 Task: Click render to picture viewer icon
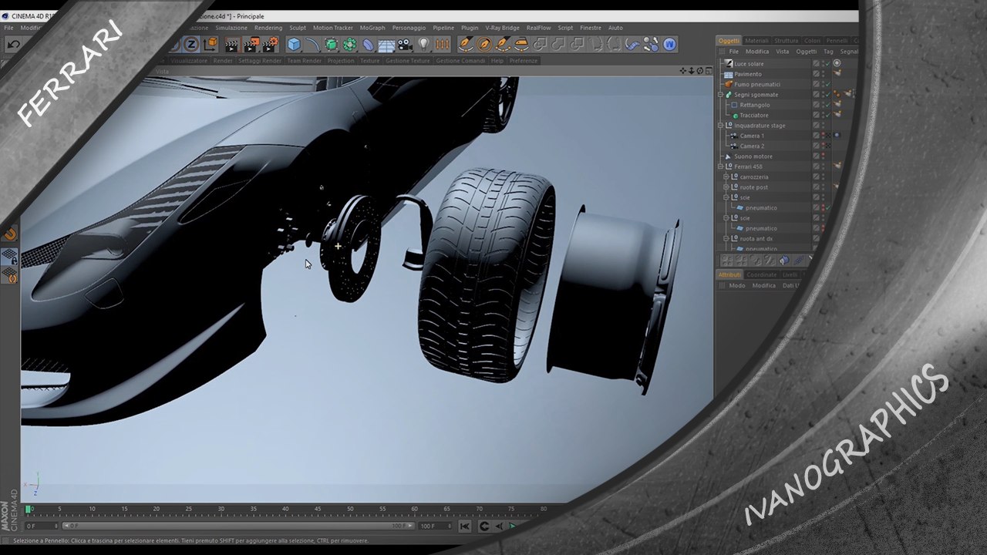251,45
